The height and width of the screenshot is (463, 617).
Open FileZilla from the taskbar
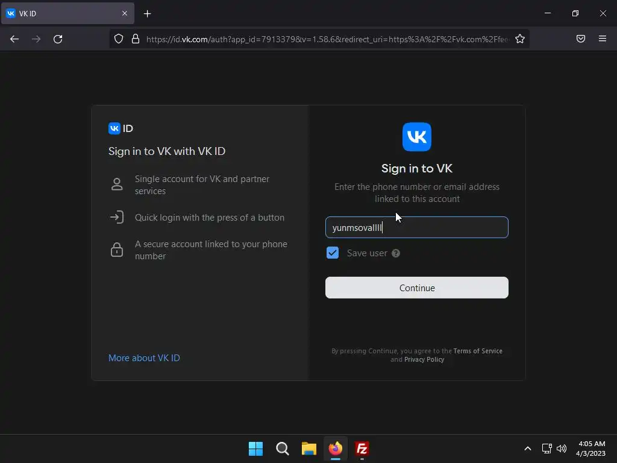pyautogui.click(x=362, y=449)
